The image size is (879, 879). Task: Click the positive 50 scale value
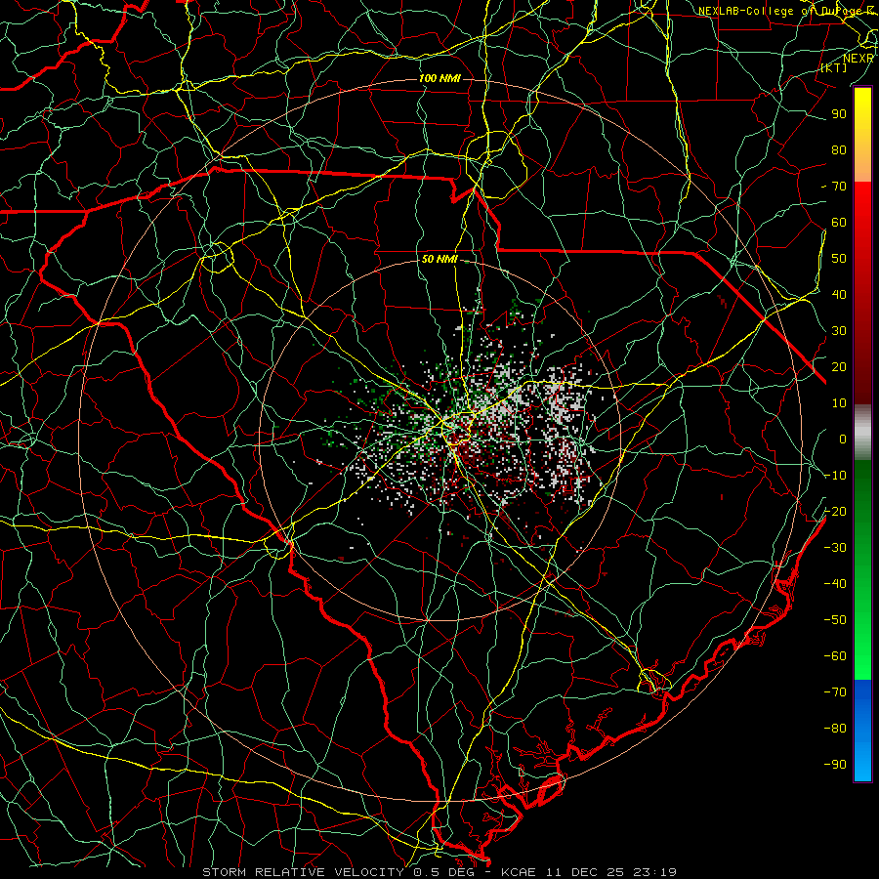pyautogui.click(x=839, y=259)
